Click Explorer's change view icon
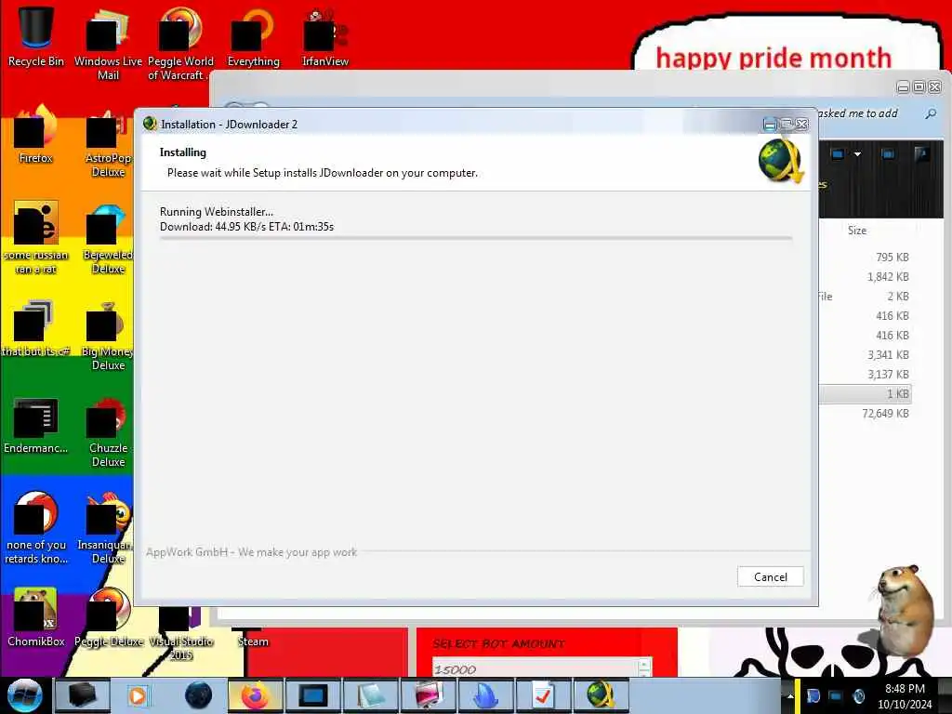This screenshot has height=714, width=952. point(838,154)
